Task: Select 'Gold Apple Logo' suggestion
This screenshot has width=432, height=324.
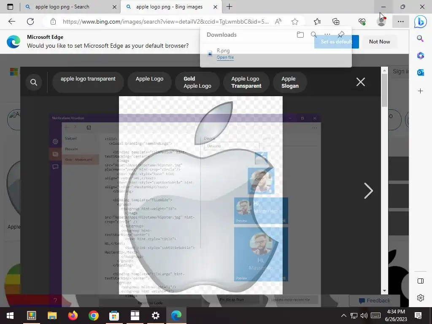Action: click(x=197, y=82)
